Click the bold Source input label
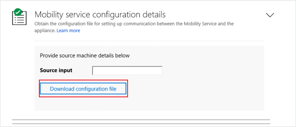 56,71
